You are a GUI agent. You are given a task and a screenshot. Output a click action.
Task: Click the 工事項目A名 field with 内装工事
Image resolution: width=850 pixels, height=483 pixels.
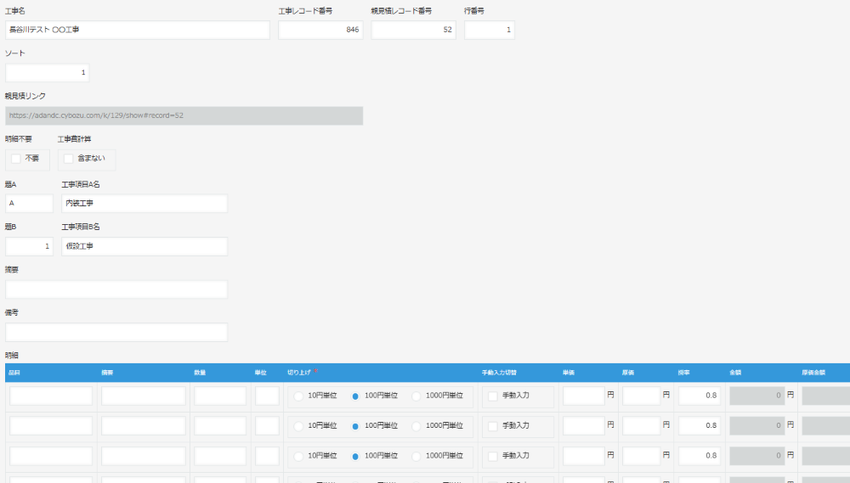144,203
